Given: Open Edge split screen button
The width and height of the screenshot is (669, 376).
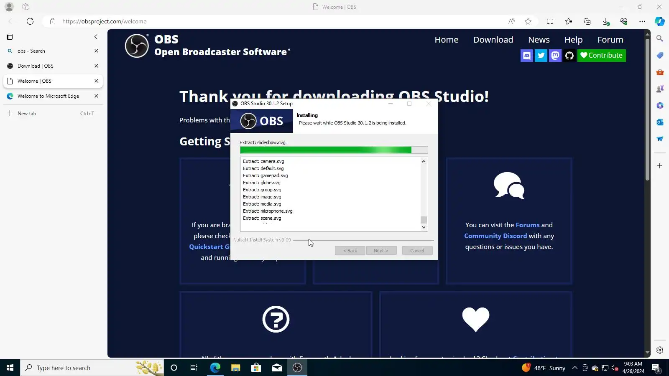Looking at the screenshot, I should click(550, 21).
